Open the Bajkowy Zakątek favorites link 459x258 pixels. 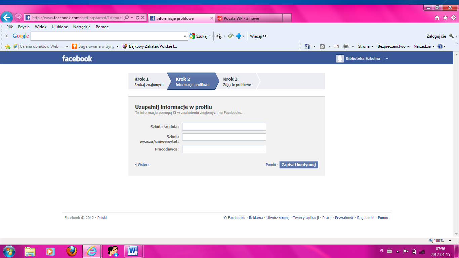click(x=150, y=46)
